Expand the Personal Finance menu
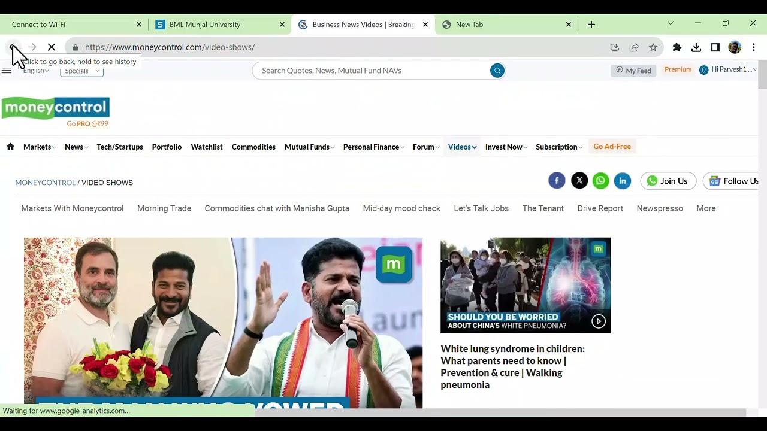 click(x=373, y=147)
